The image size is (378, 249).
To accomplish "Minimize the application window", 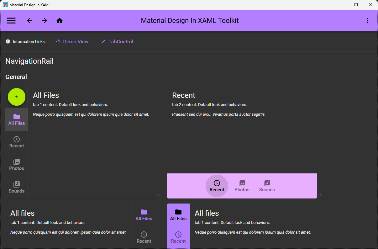I will point(342,5).
